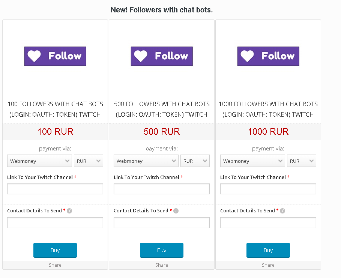Focus the Twitch channel link field for 100 followers
341x278 pixels.
pos(55,189)
